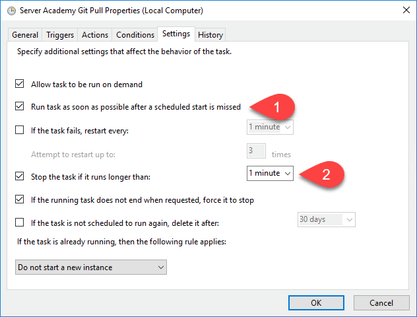Click the Task Scheduler clock icon in title bar

(x=11, y=11)
